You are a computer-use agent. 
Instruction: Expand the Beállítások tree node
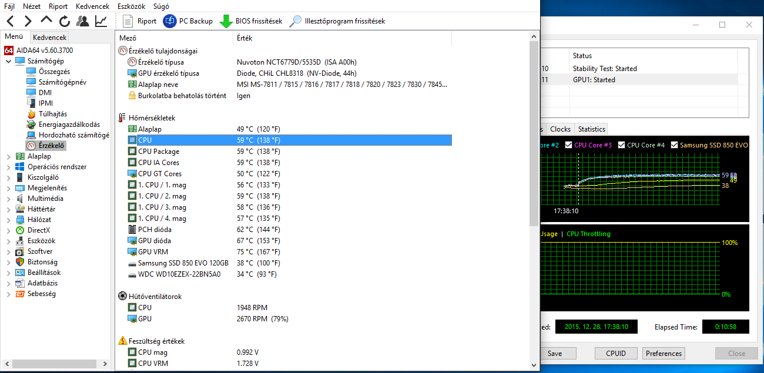[8, 273]
